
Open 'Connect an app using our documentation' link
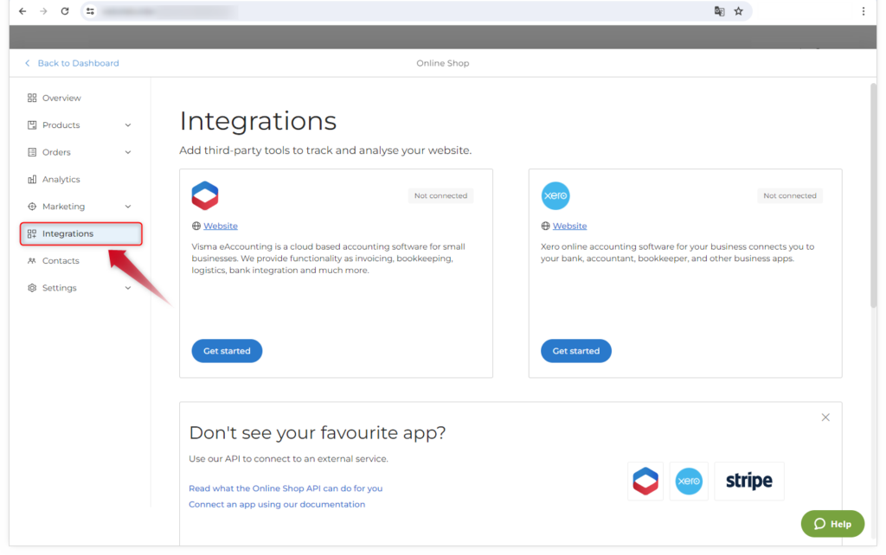[x=277, y=504]
